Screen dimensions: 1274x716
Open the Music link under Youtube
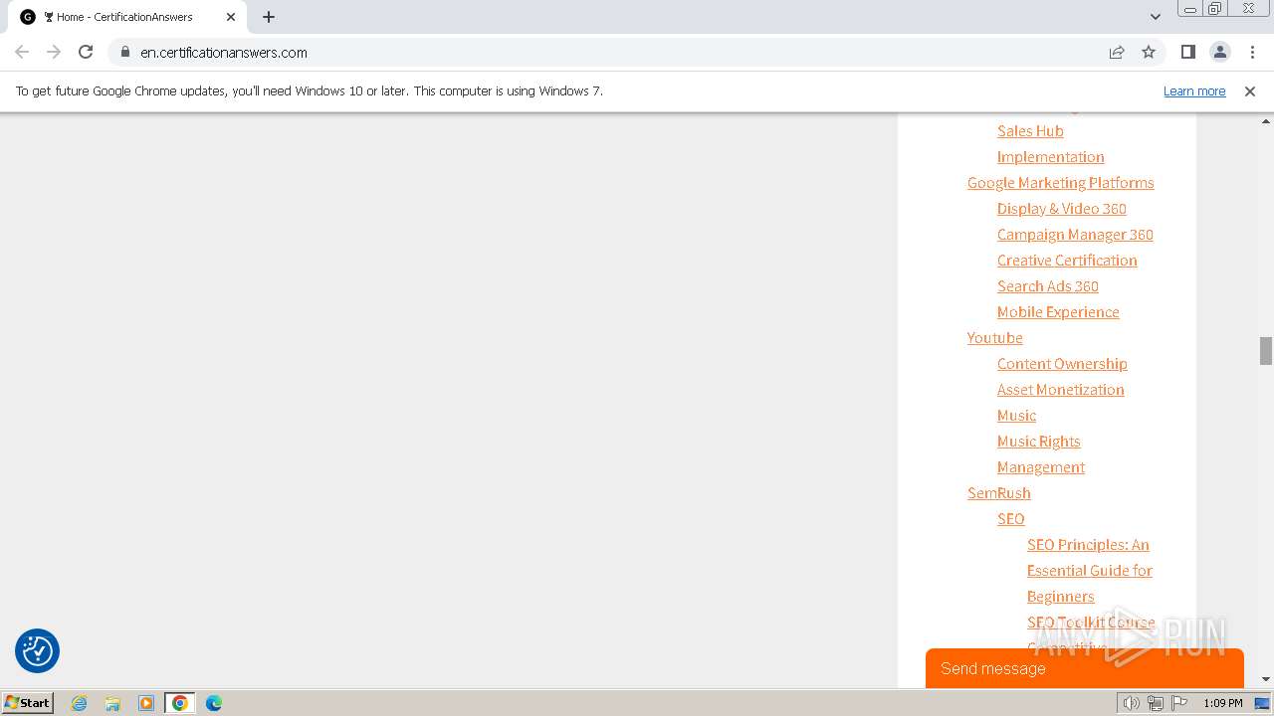tap(1016, 416)
